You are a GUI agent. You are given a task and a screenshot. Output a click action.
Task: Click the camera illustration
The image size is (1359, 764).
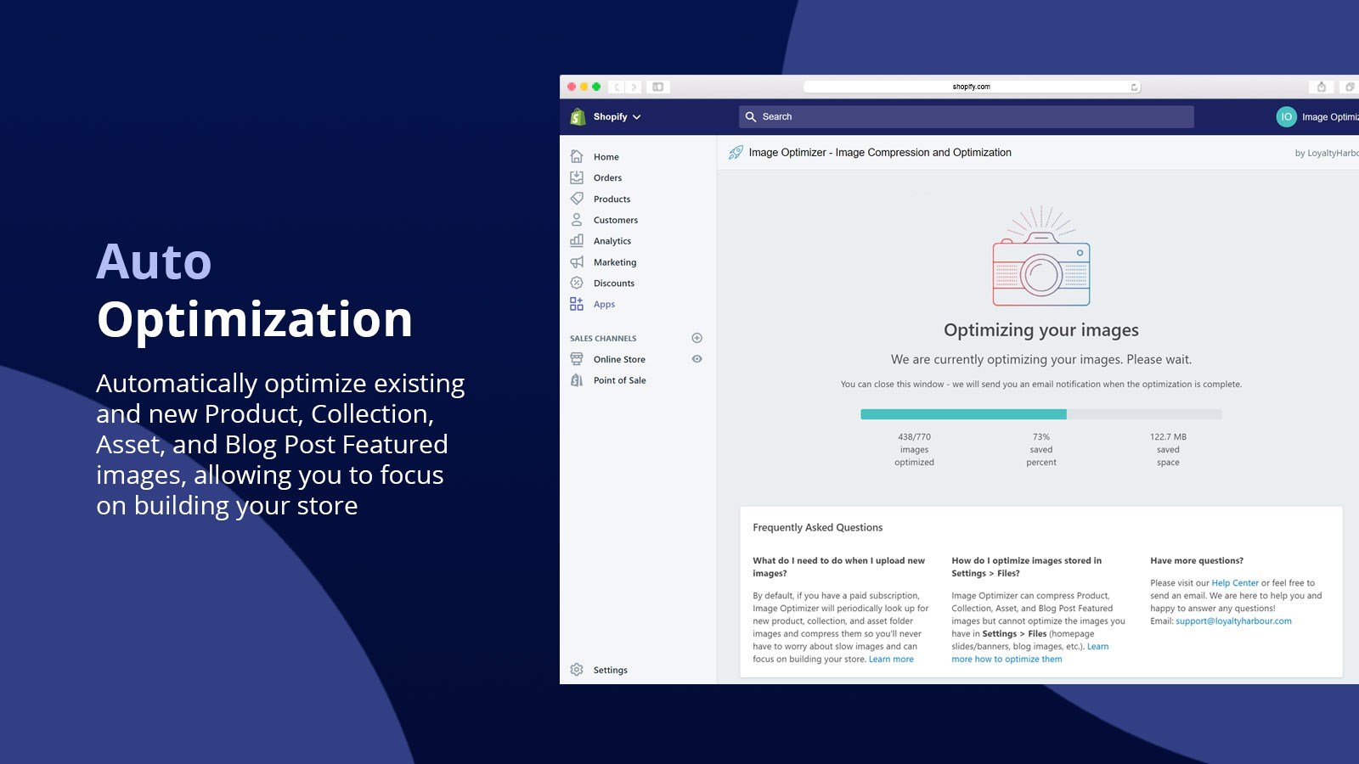(1041, 256)
